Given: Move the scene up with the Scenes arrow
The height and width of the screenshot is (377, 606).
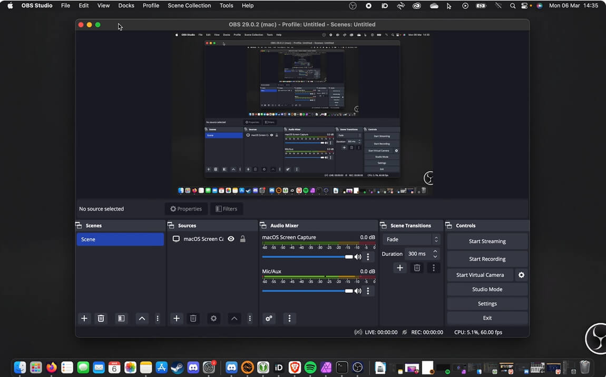Looking at the screenshot, I should pyautogui.click(x=142, y=318).
